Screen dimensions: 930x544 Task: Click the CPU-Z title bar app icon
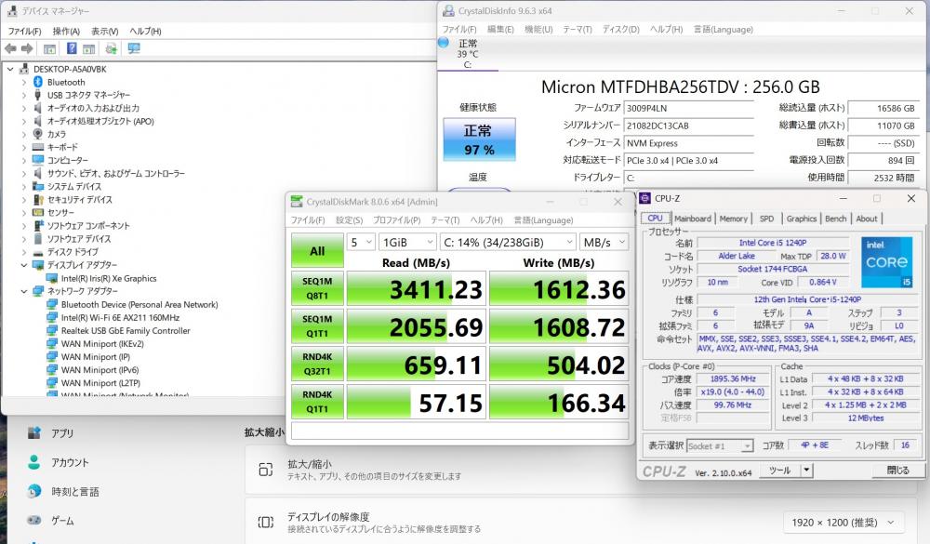(x=644, y=198)
